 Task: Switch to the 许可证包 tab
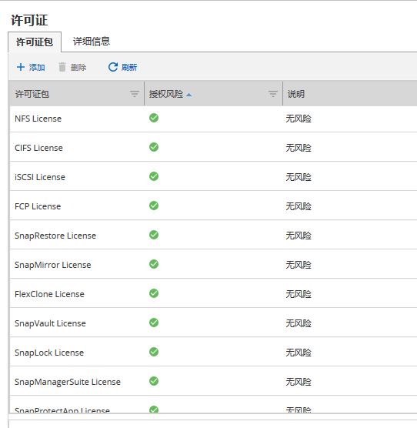pyautogui.click(x=35, y=42)
